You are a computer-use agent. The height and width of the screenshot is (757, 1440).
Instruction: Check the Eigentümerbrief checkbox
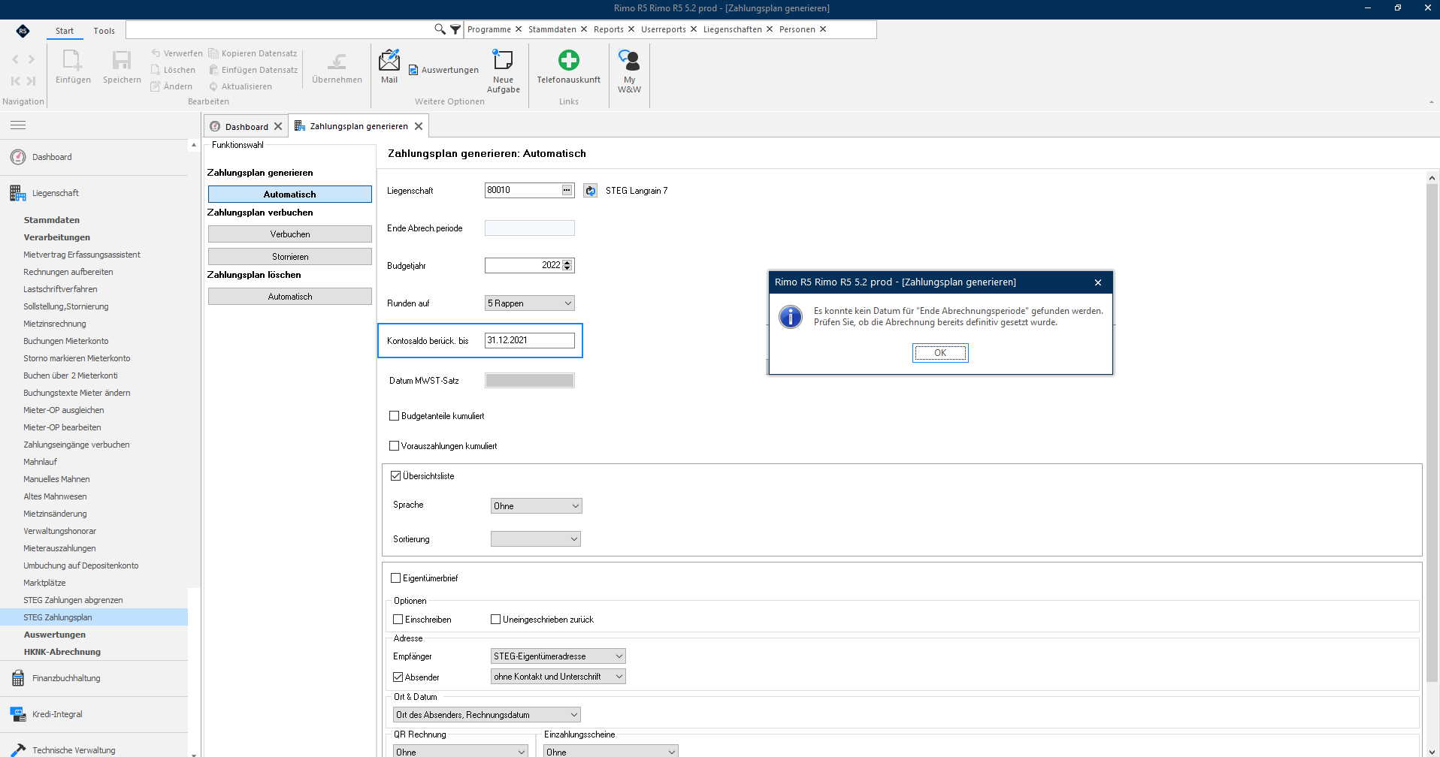click(396, 578)
